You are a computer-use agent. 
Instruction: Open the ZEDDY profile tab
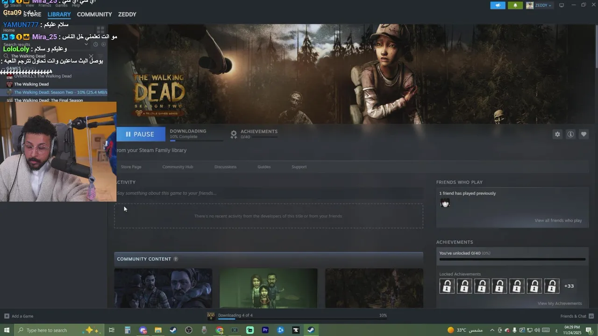(x=127, y=14)
